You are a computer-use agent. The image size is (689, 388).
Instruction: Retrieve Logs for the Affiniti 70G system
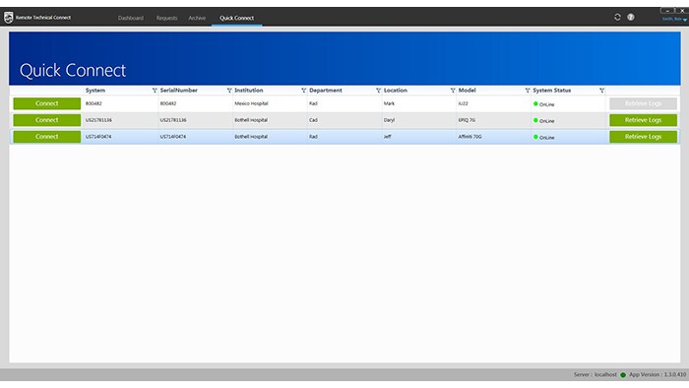point(643,137)
